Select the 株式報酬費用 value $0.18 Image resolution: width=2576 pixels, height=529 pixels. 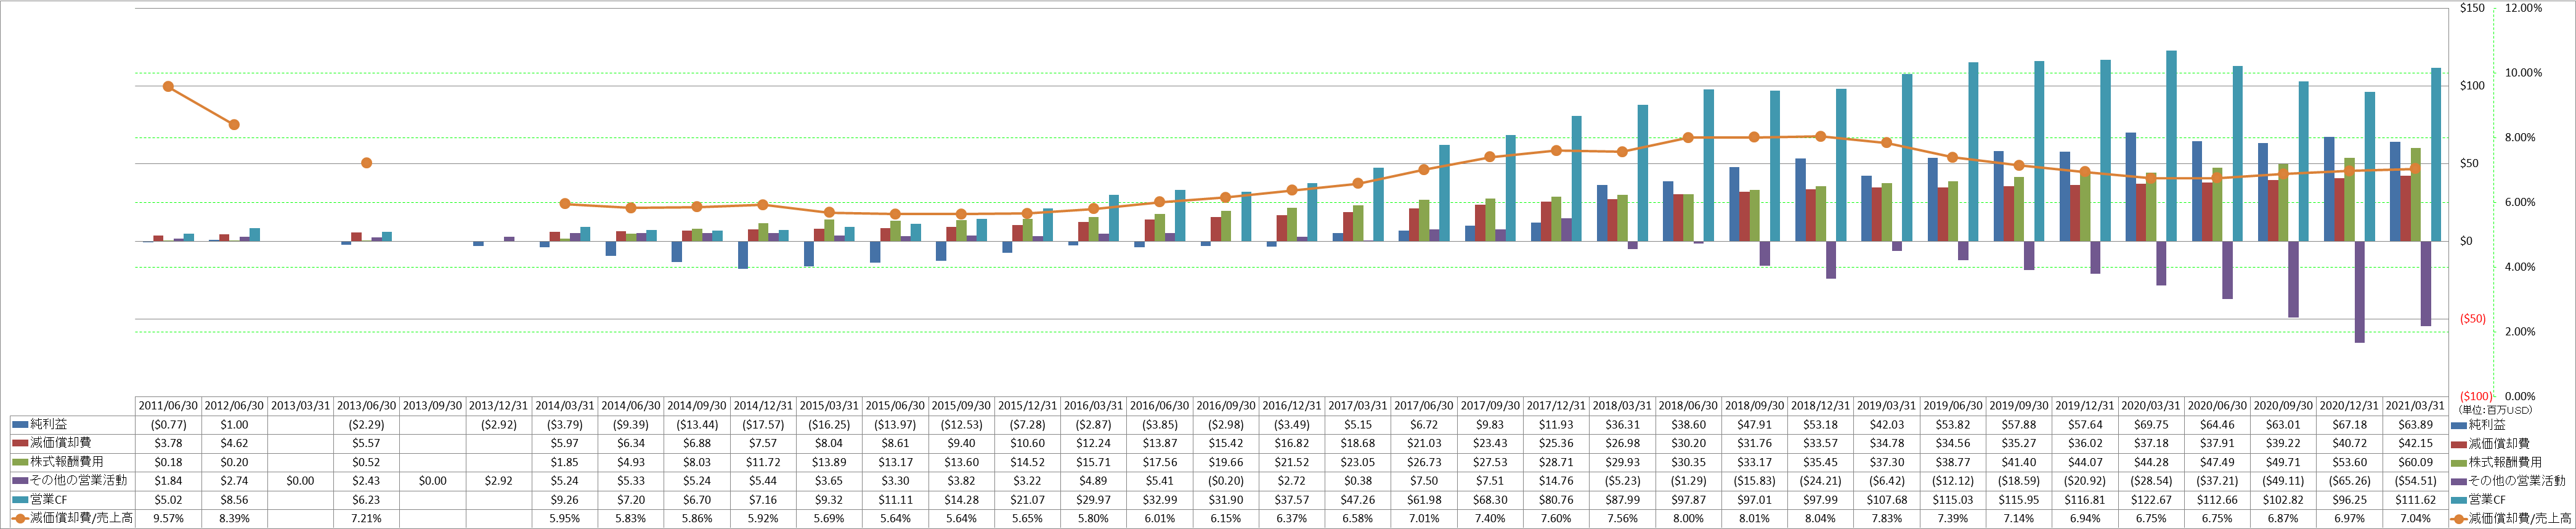pyautogui.click(x=168, y=462)
